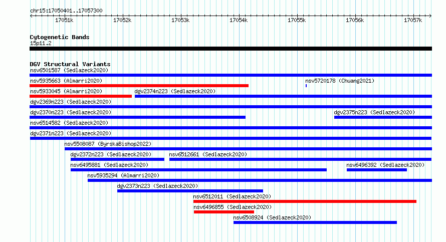Select the blue nsv6501587 variant bar
Screen dimensions: 446x242
(x=231, y=75)
